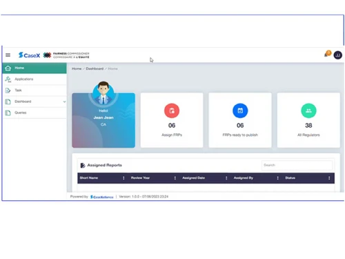Screen dimensions: 345x259
Task: Click the Assigned Reports search field
Action: point(297,165)
